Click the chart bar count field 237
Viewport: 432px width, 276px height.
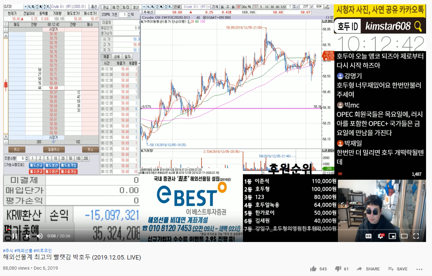pos(305,7)
